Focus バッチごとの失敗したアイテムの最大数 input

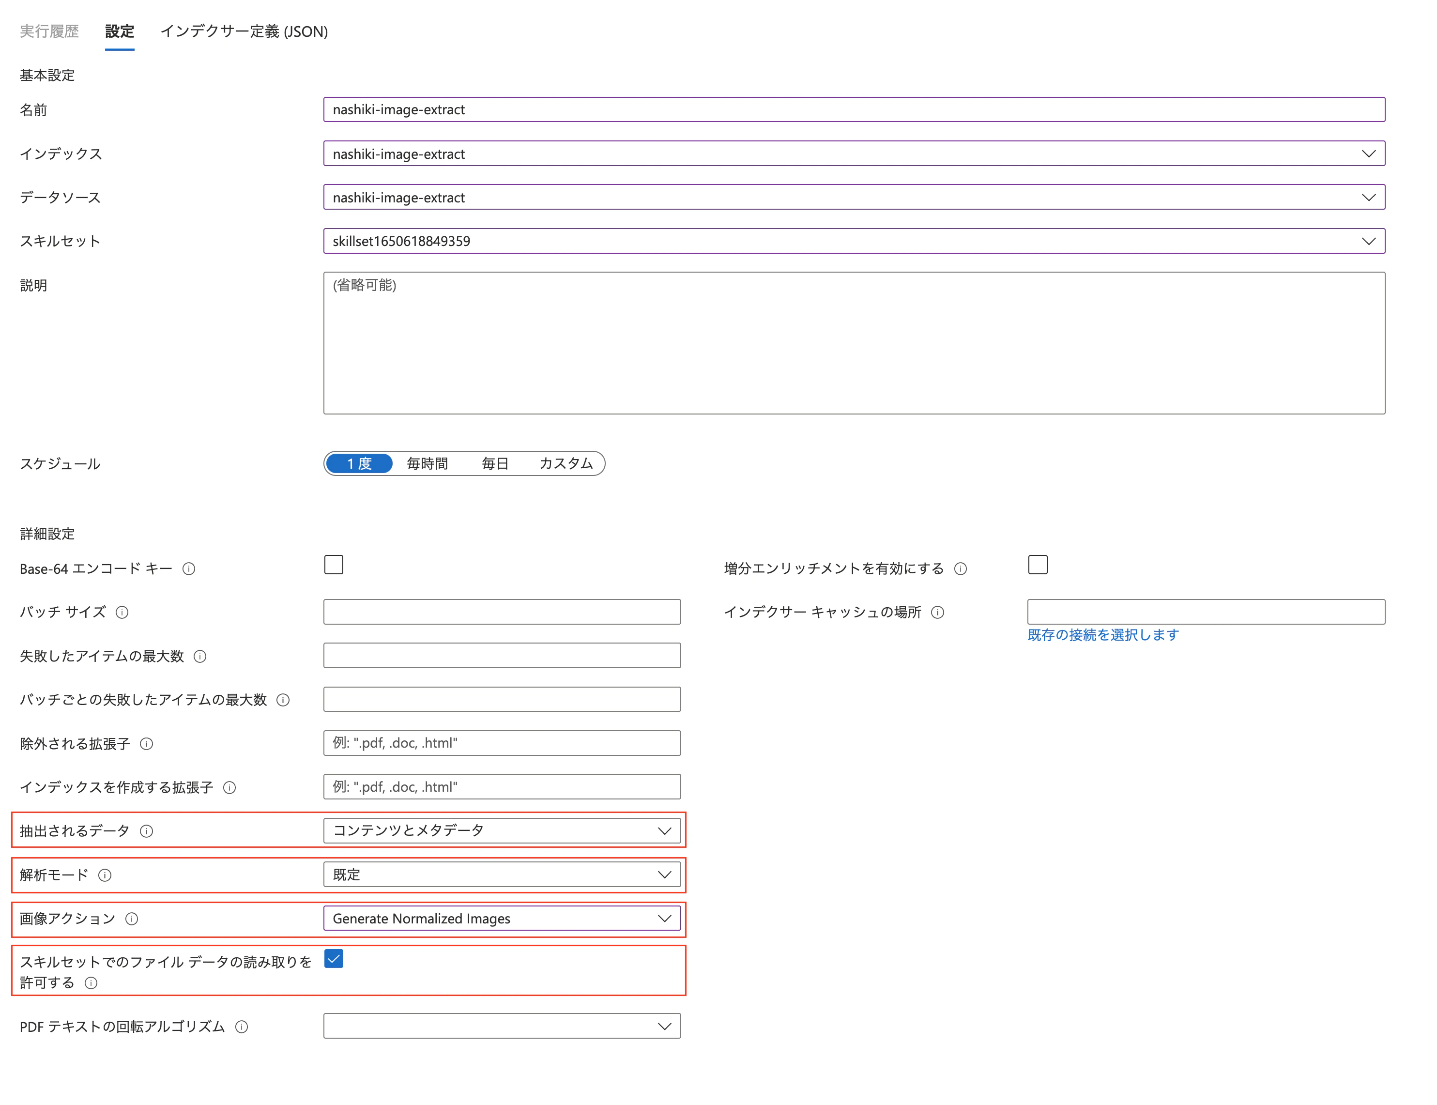coord(502,699)
